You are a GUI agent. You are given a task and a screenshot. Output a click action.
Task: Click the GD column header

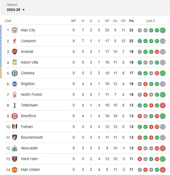point(123,21)
